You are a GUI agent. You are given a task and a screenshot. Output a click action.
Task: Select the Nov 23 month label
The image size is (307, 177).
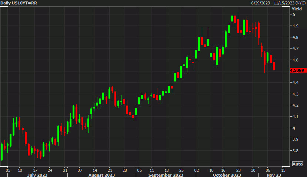click(274, 175)
